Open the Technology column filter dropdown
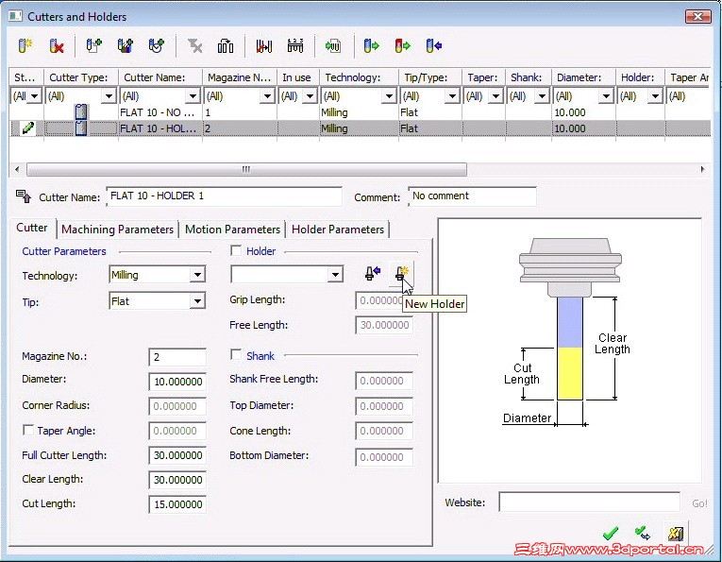 (x=389, y=95)
